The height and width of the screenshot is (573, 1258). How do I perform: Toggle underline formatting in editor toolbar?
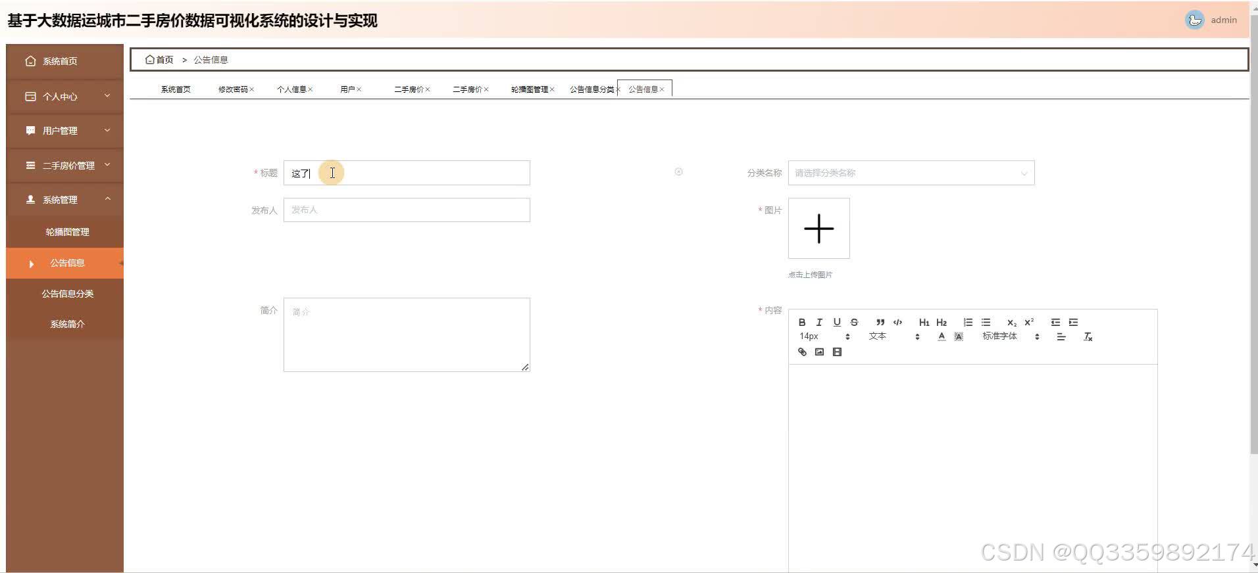click(x=837, y=322)
